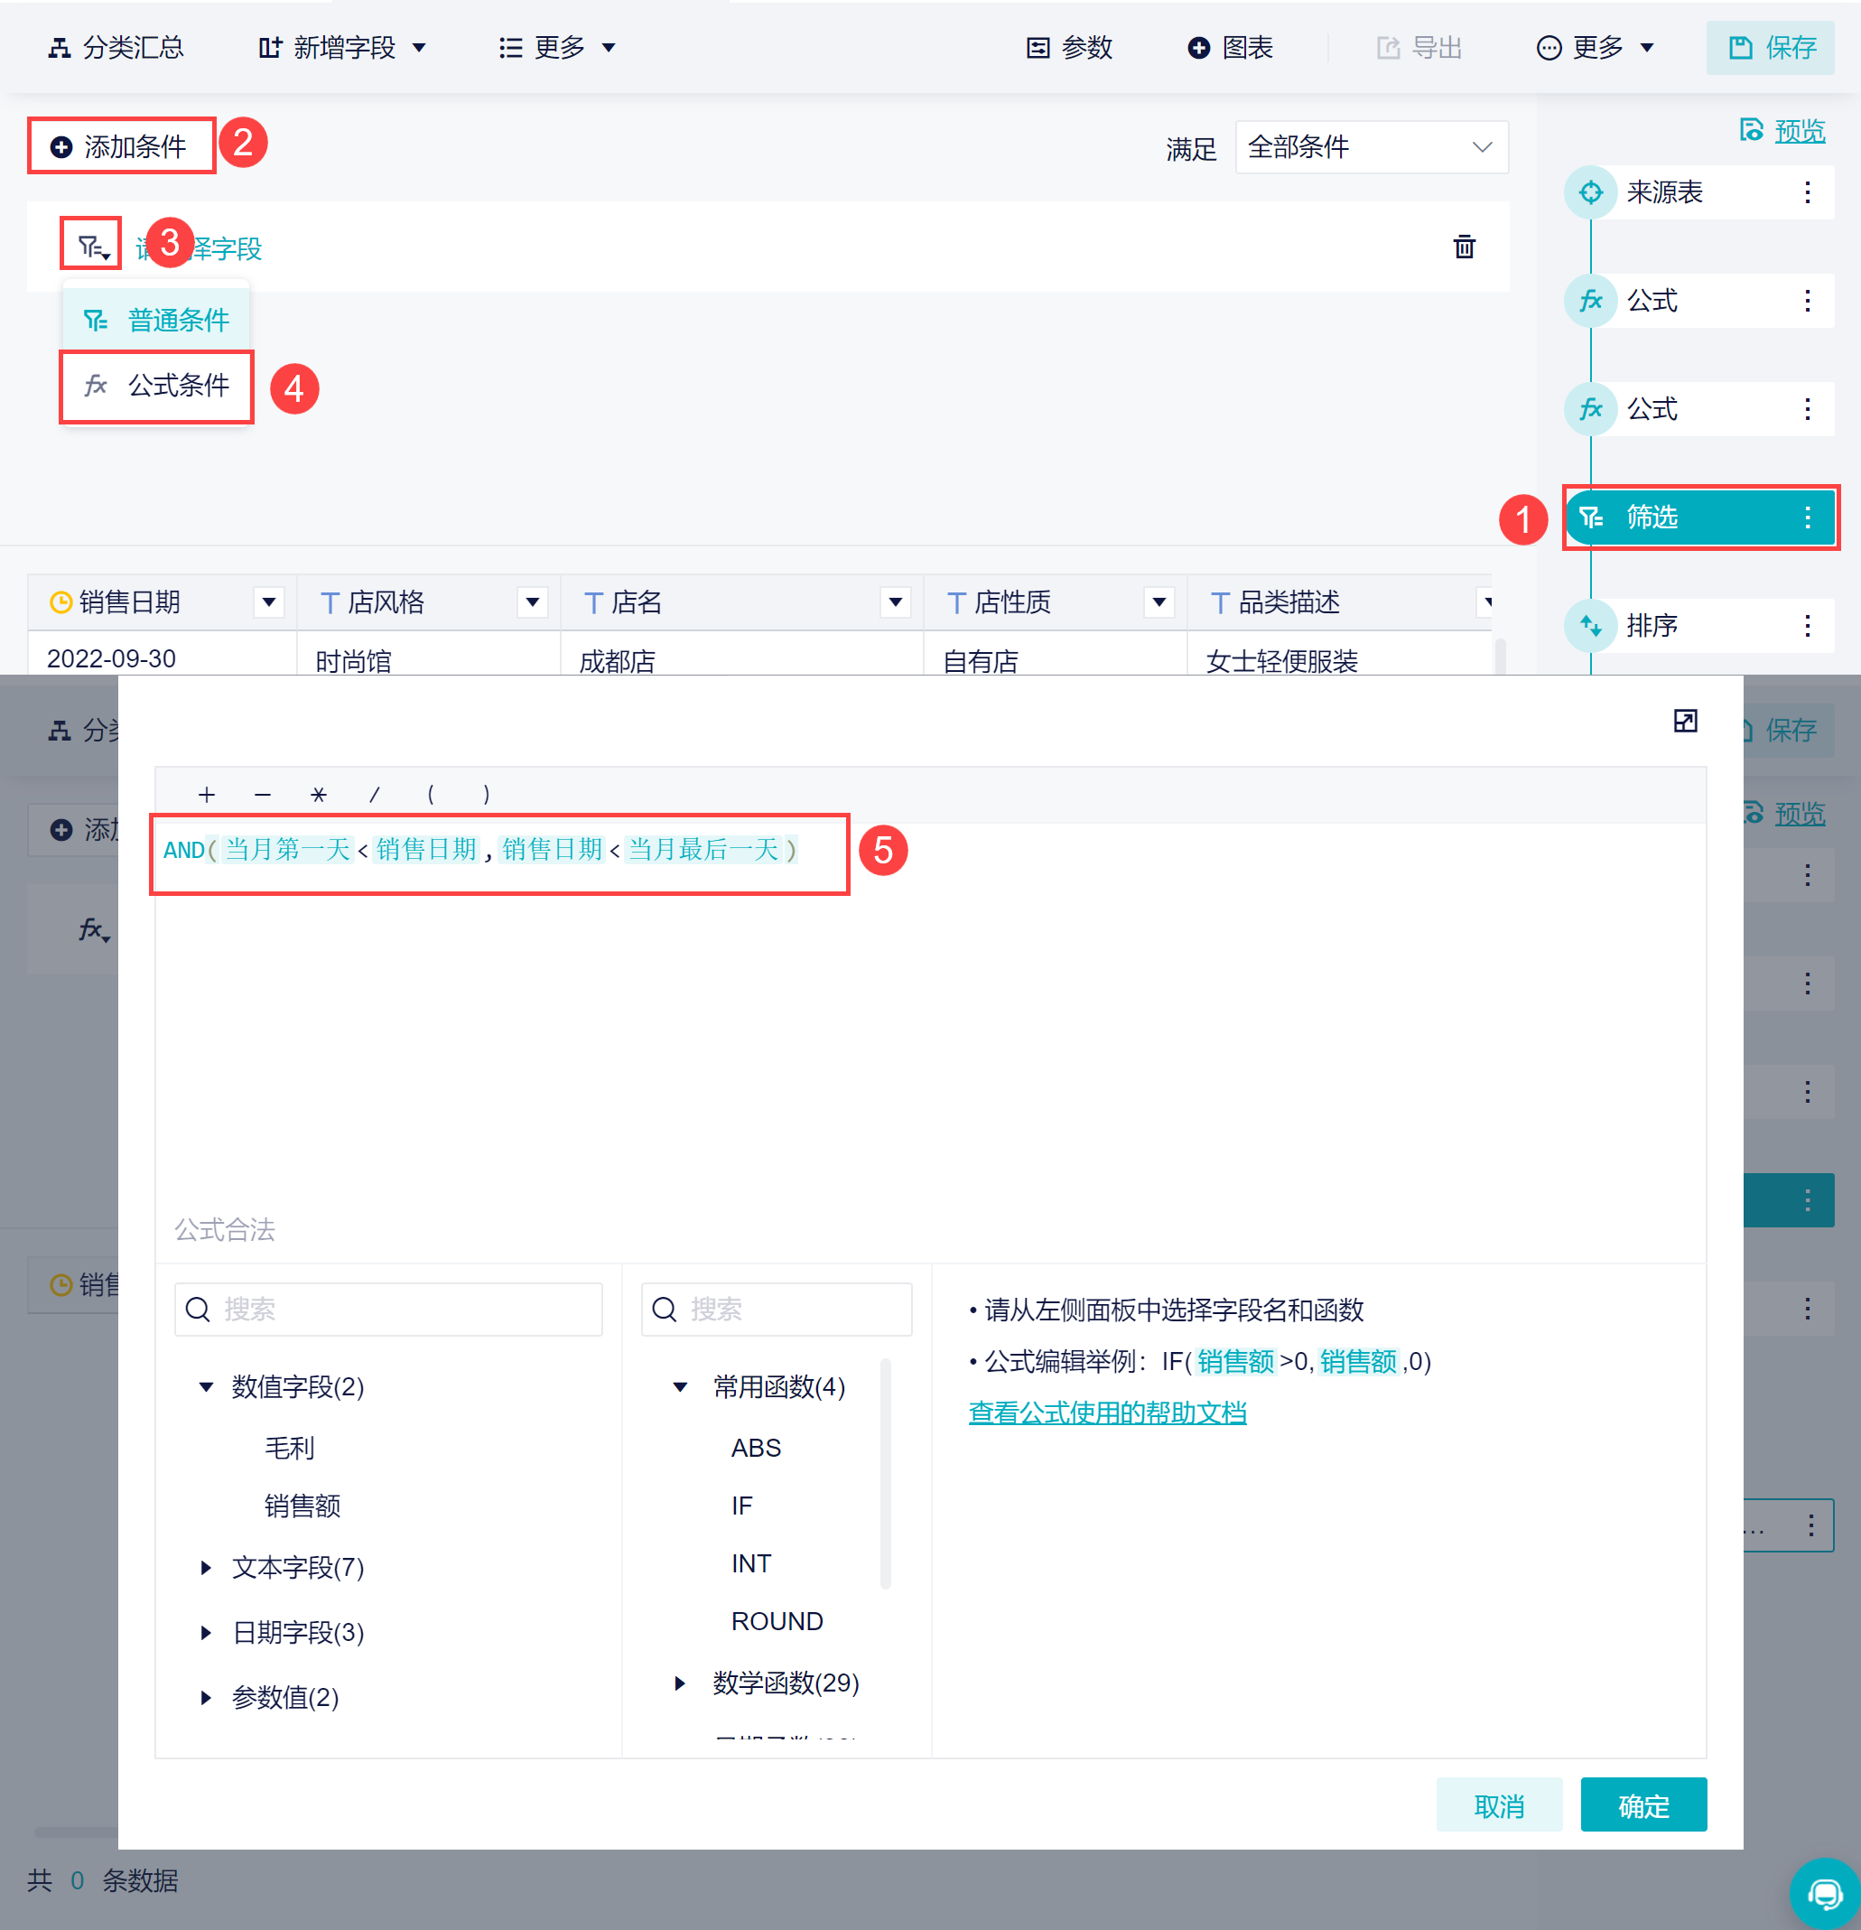Open the customer support chat bubble

(1825, 1893)
